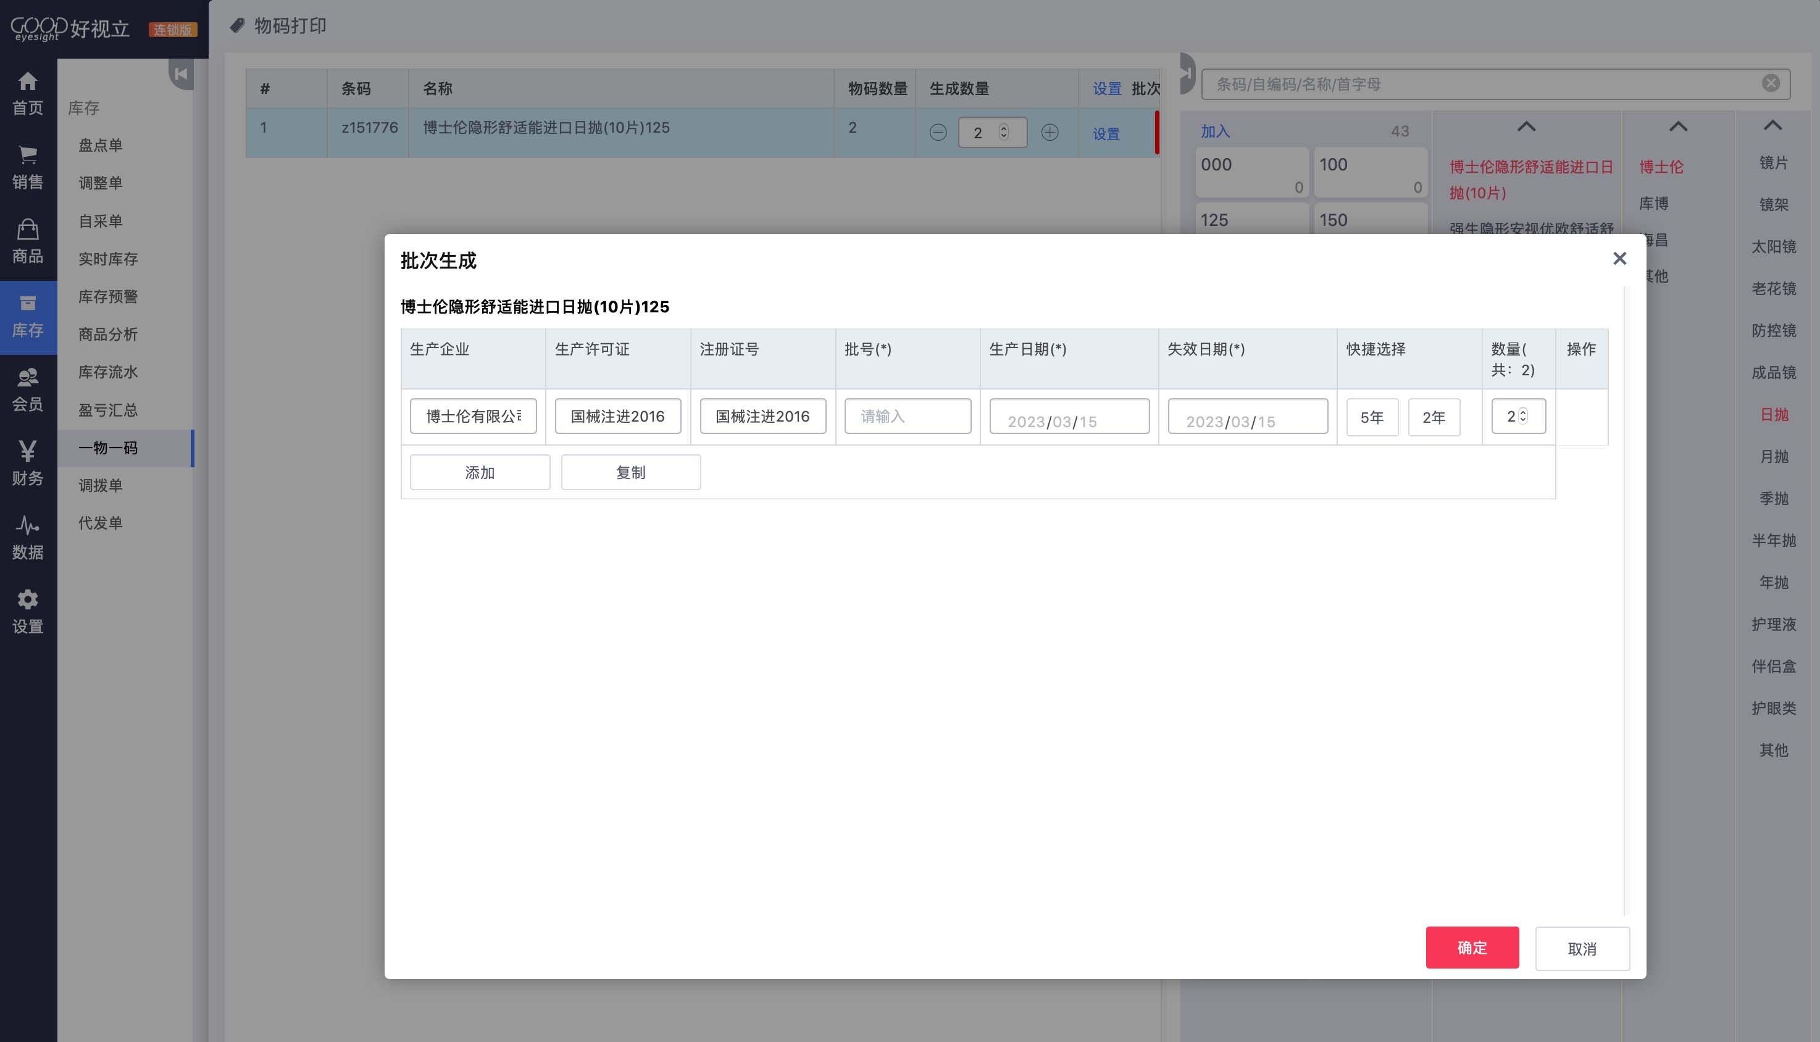Click the 物码打印 tag icon
Viewport: 1820px width, 1042px height.
(x=237, y=26)
